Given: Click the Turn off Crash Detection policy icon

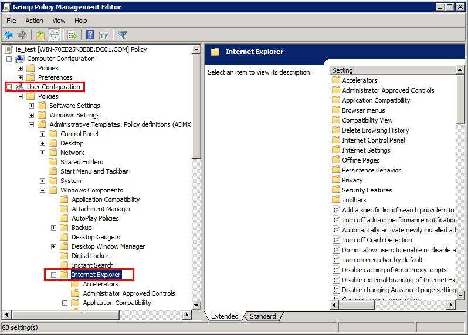Looking at the screenshot, I should (x=336, y=240).
